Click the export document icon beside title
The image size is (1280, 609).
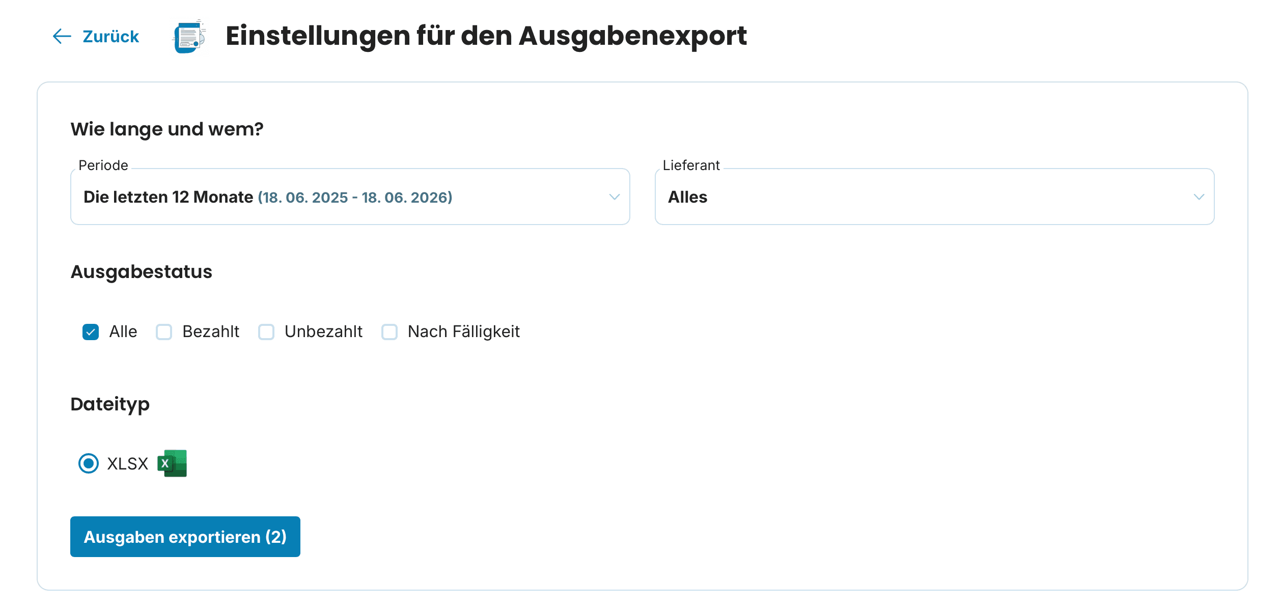tap(189, 36)
